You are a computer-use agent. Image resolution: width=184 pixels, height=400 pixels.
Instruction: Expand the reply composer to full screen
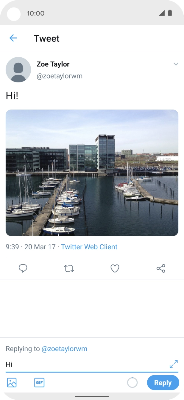[174, 364]
